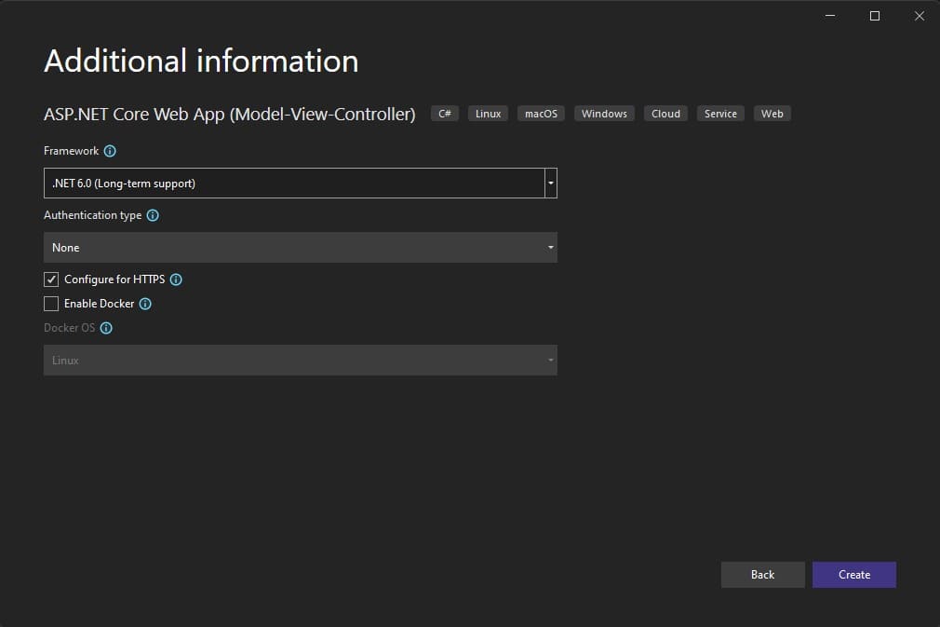Select the .NET 6.0 framework field
The image size is (940, 627).
(x=279, y=183)
